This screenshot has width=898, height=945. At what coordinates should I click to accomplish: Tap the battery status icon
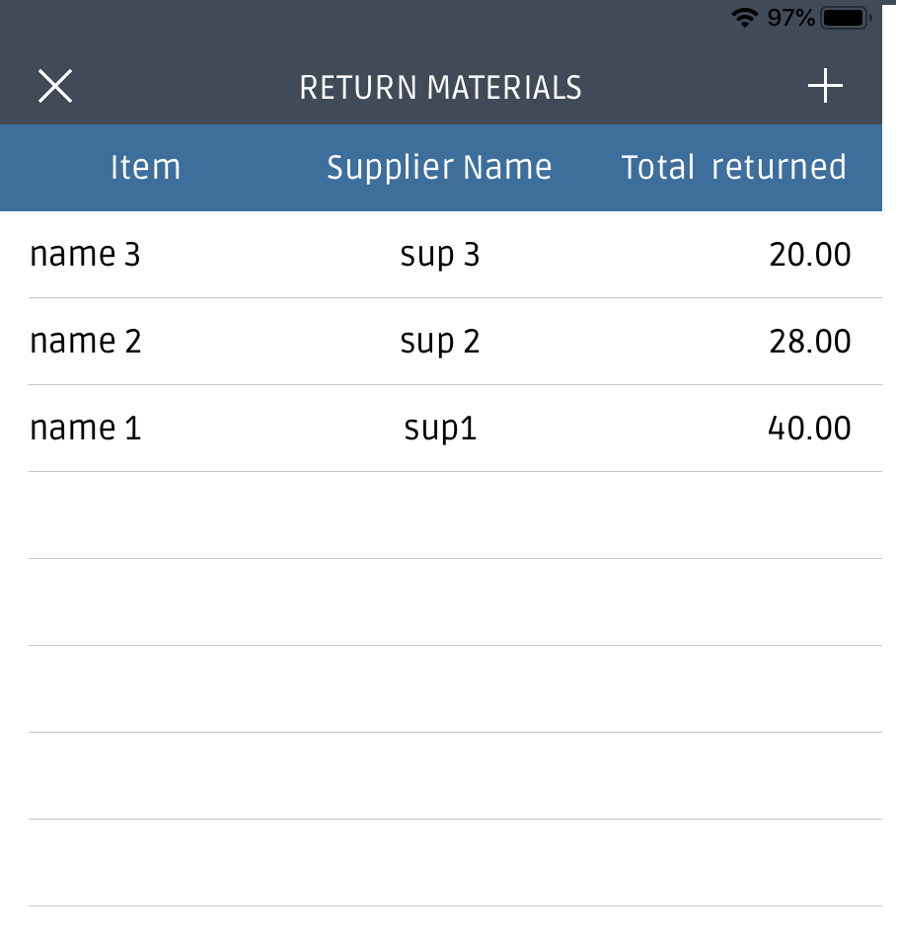tap(847, 18)
